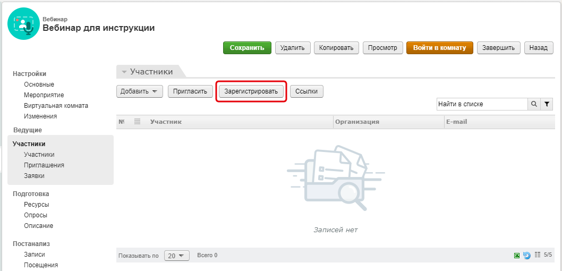Click the green Сохранить button

247,48
